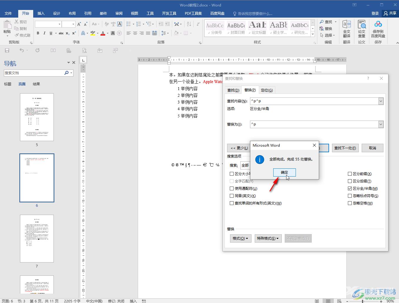Check the 忽略空格 ignore spaces option
This screenshot has width=399, height=303.
coord(350,203)
